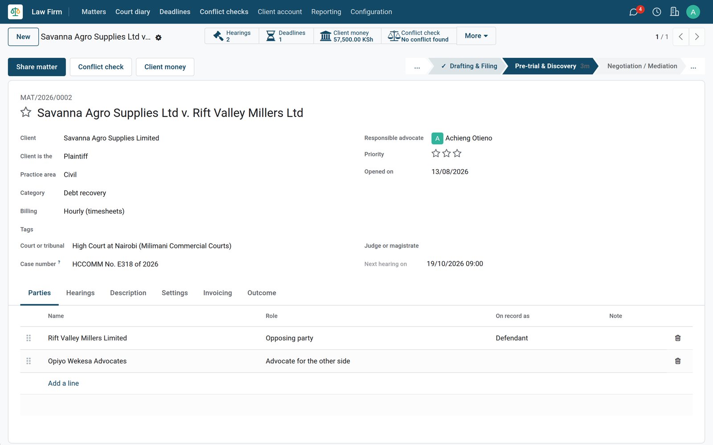Viewport: 713px width, 445px height.
Task: Toggle favorite star next to matter title
Action: 26,112
